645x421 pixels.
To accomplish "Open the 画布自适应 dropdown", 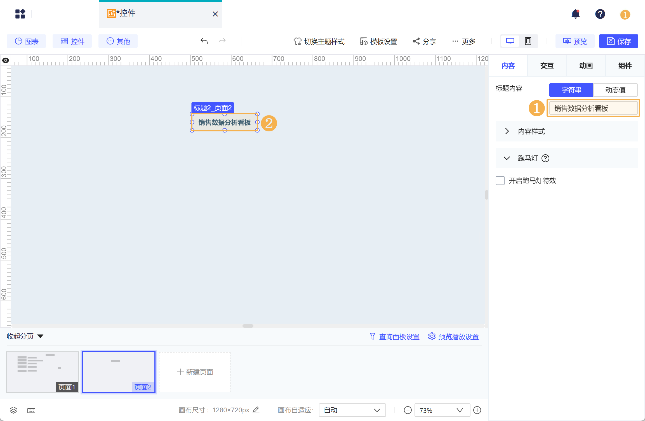I will [x=352, y=410].
